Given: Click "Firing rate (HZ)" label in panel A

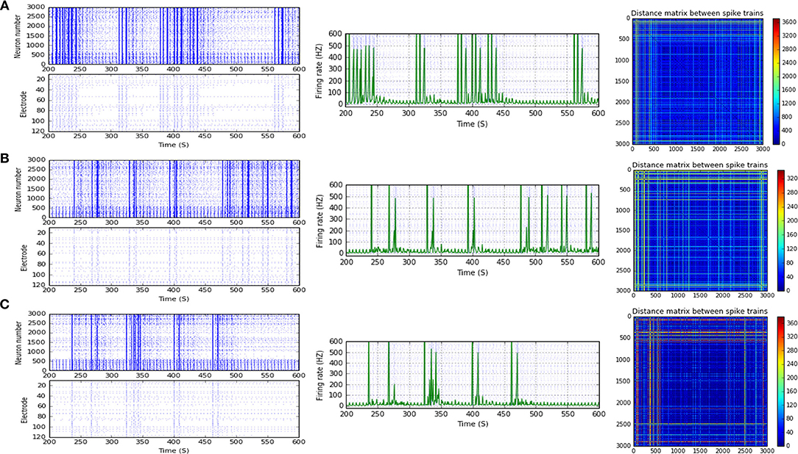Looking at the screenshot, I should (x=319, y=71).
